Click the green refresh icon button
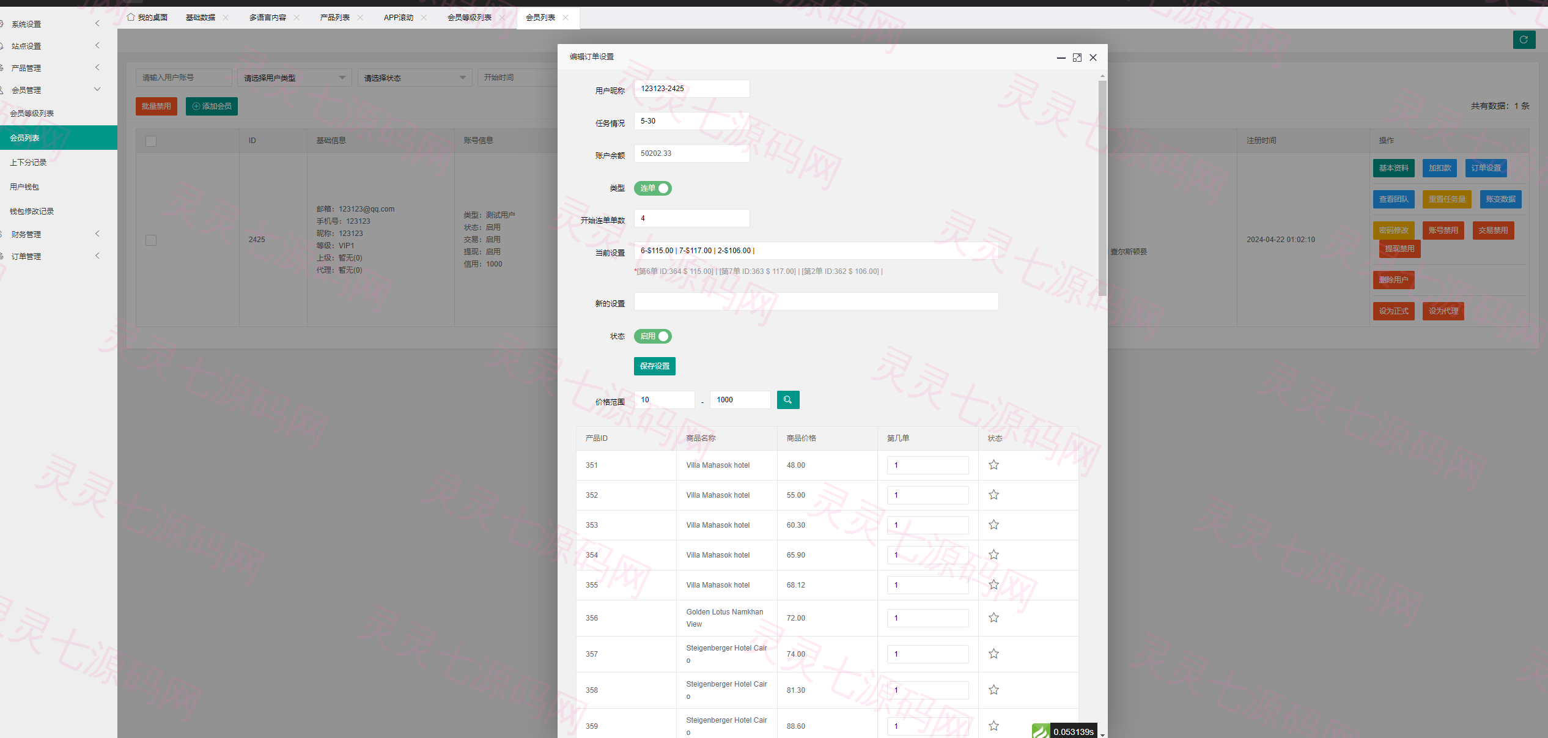Screen dimensions: 1548x738 tap(1524, 40)
